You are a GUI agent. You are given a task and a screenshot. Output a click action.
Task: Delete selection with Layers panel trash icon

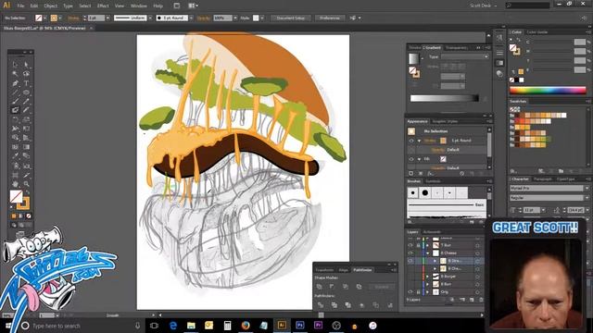click(481, 300)
